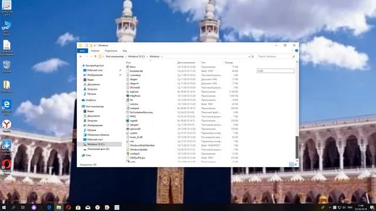The height and width of the screenshot is (211, 376).
Task: Open Объемные объекты under This PC
Action: pyautogui.click(x=98, y=135)
